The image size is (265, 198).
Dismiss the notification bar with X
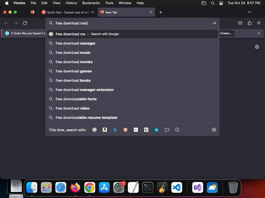click(259, 33)
